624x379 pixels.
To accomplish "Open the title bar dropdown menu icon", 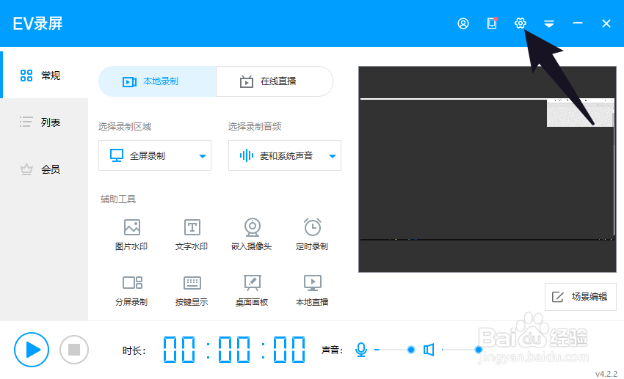I will pos(549,24).
